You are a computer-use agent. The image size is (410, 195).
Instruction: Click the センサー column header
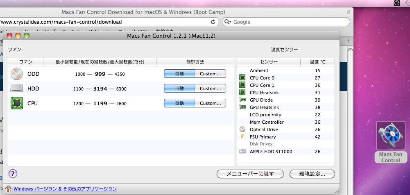[x=269, y=62]
